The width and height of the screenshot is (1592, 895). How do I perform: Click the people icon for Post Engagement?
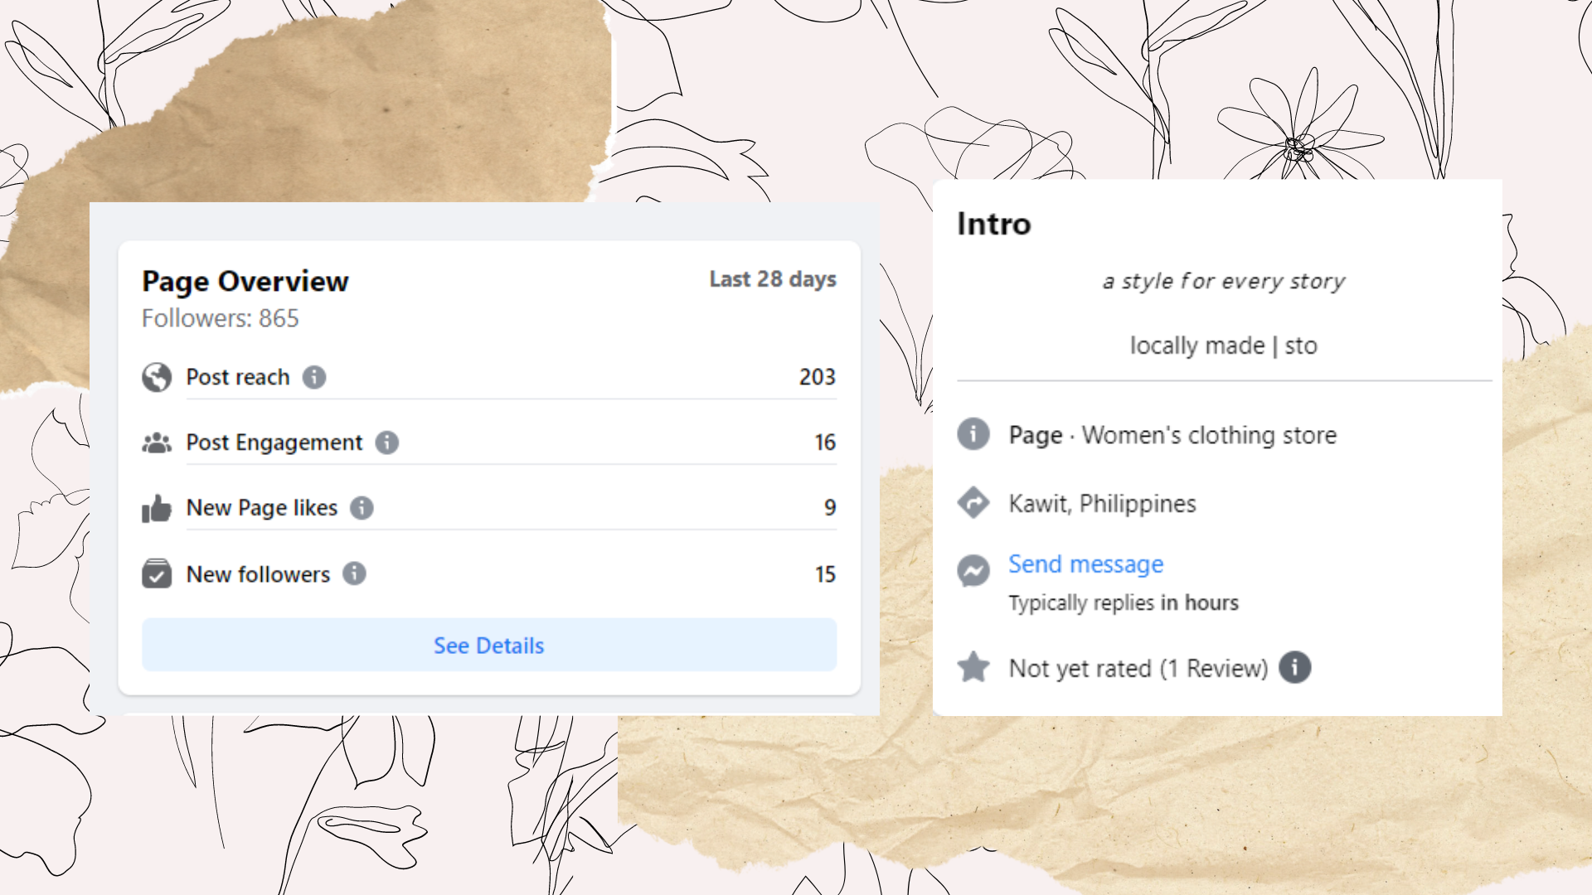coord(157,443)
